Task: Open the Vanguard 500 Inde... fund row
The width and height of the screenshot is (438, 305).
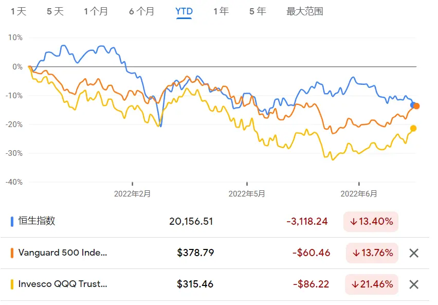Action: coord(215,253)
